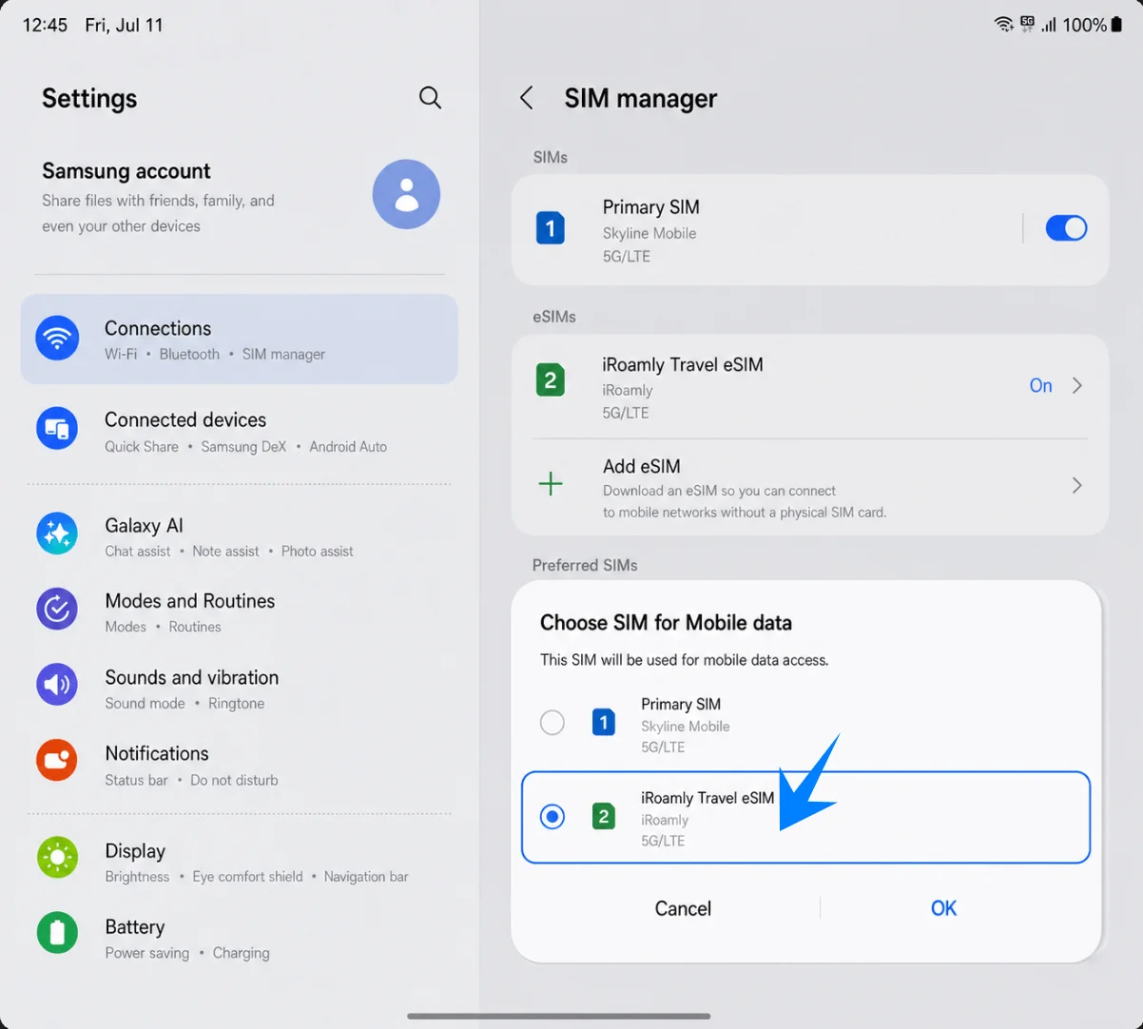Tap the battery status bar icon

click(x=1116, y=25)
